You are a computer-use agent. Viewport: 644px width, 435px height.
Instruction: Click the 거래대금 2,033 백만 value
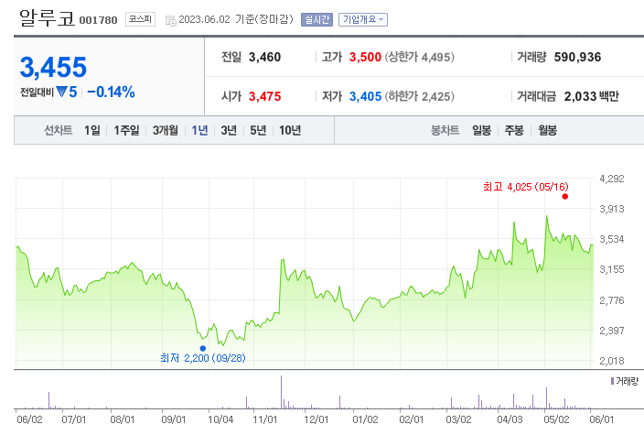[592, 97]
